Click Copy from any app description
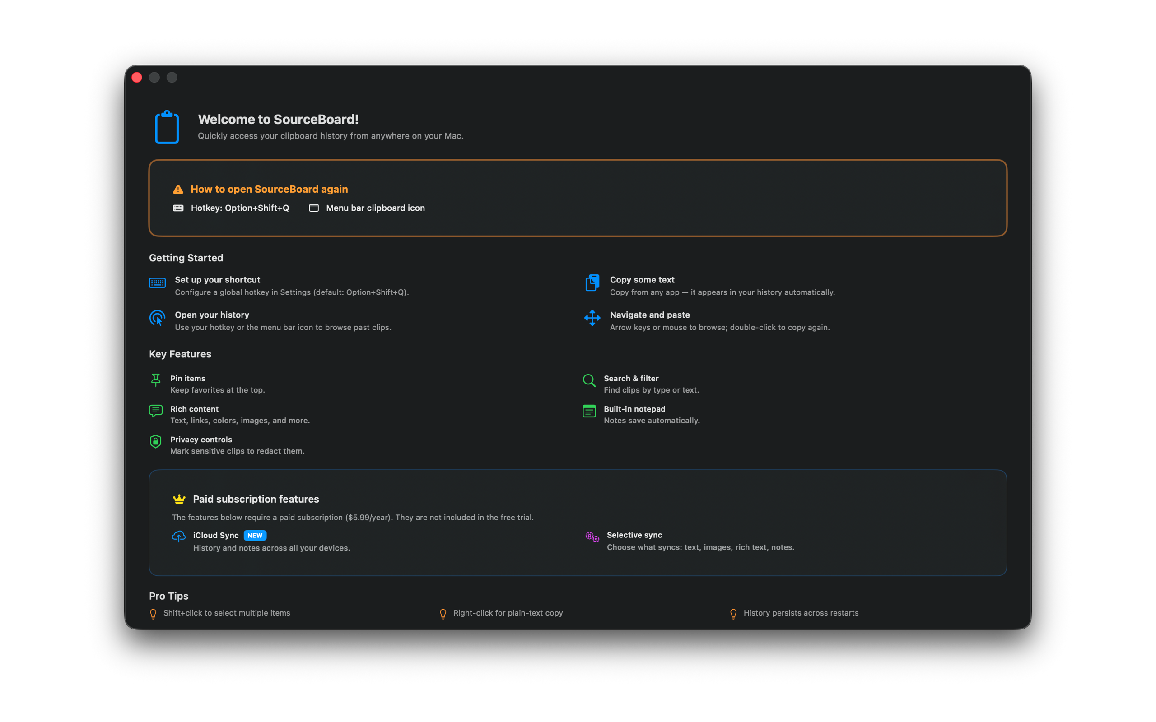 pos(722,292)
